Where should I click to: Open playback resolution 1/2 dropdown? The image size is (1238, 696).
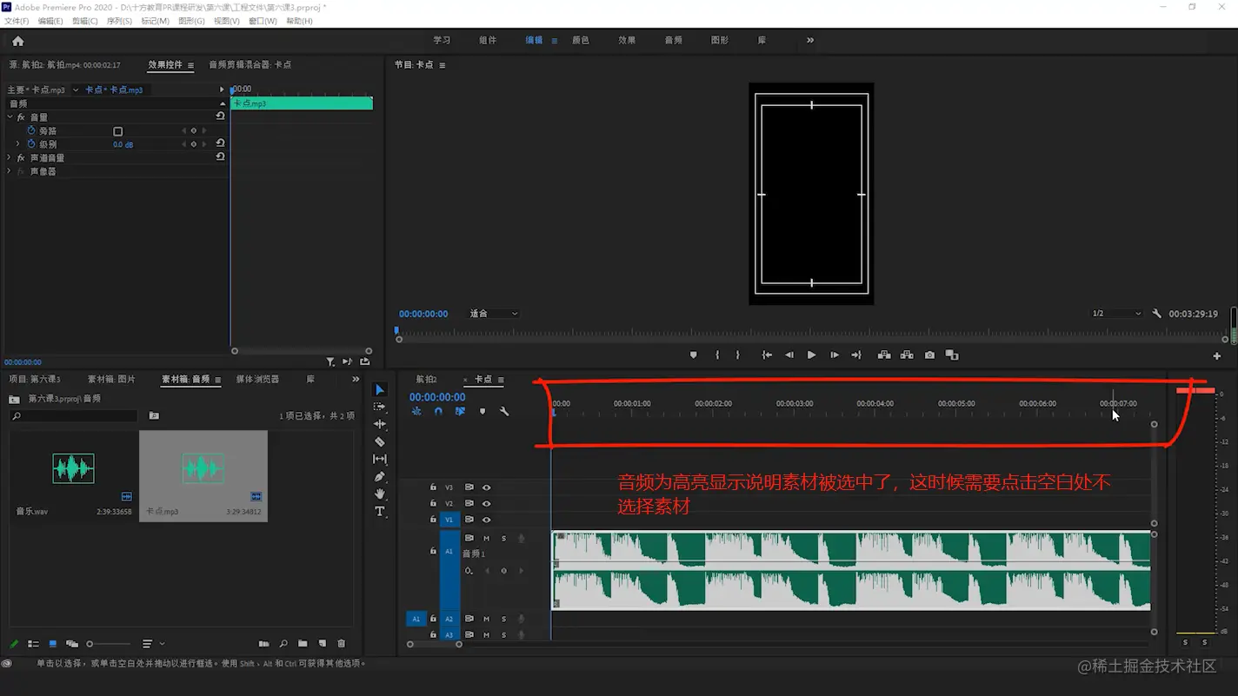pos(1115,314)
